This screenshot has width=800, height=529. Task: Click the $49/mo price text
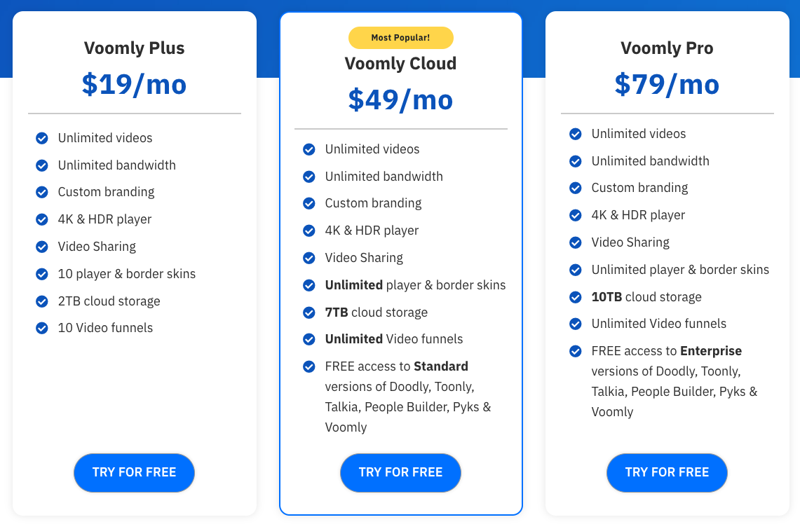pyautogui.click(x=400, y=99)
